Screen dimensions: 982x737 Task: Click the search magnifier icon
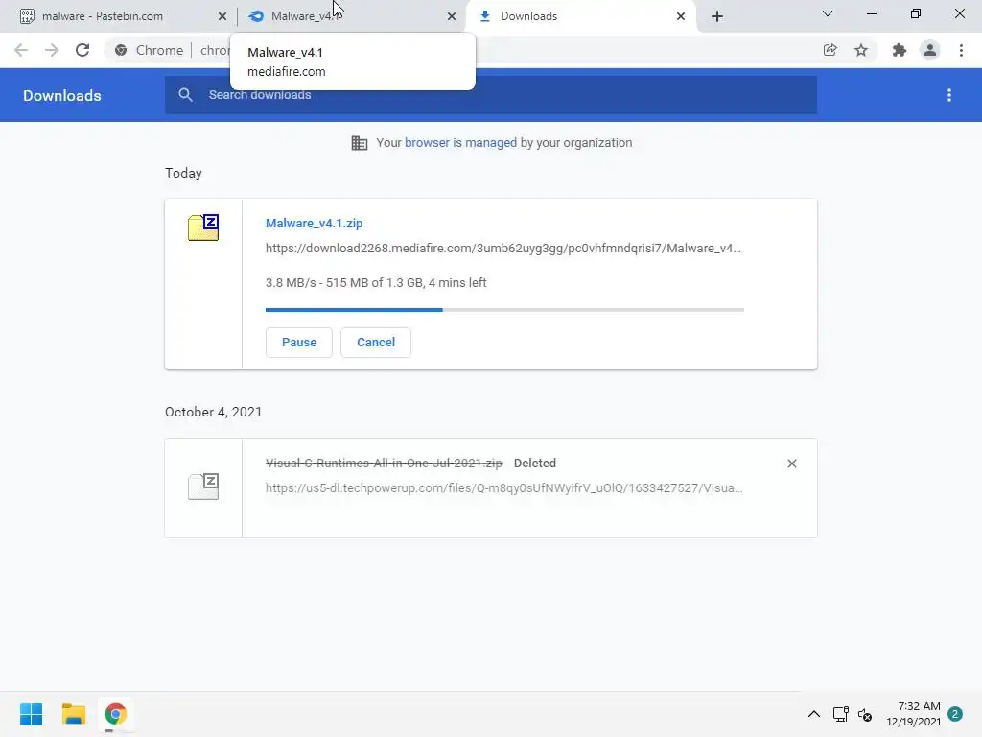click(185, 95)
